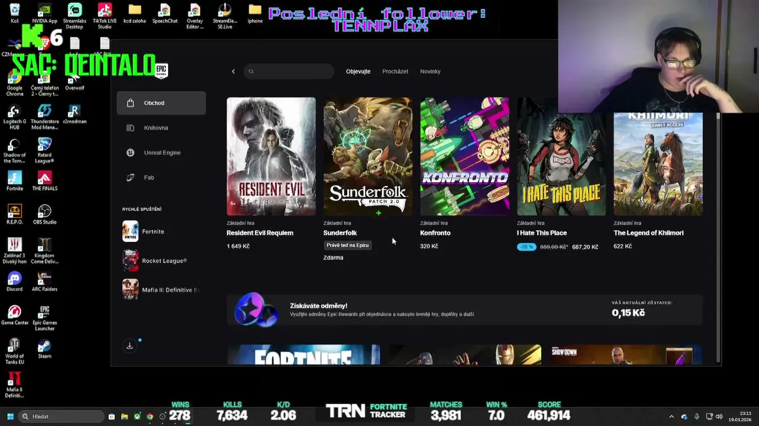759x426 pixels.
Task: Click I Hate This Place title
Action: [542, 233]
